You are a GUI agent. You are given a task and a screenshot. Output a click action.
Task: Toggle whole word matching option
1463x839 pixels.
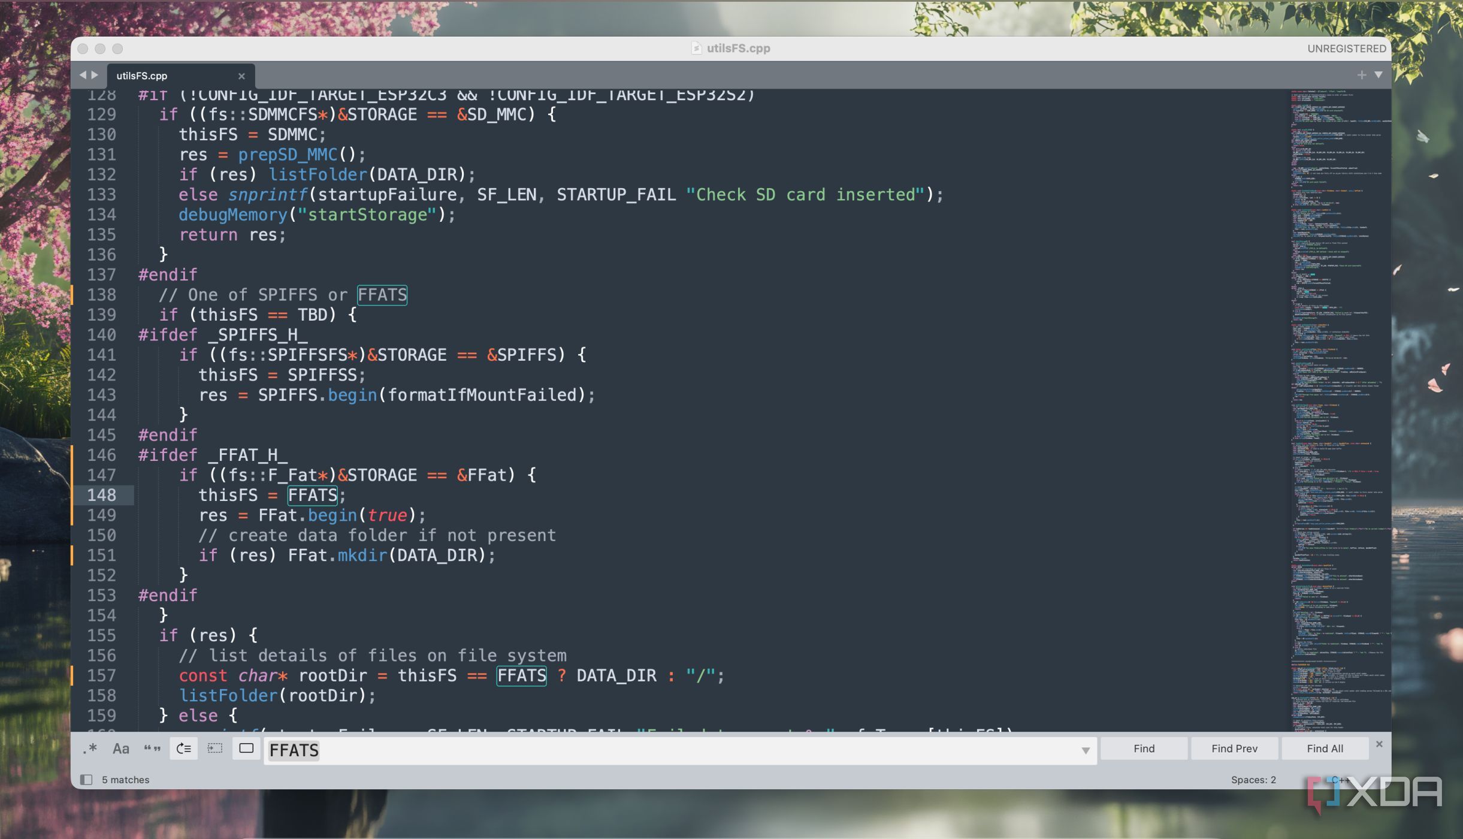(152, 749)
